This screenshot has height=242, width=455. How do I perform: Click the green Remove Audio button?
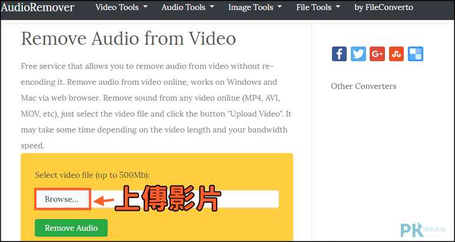click(x=71, y=228)
